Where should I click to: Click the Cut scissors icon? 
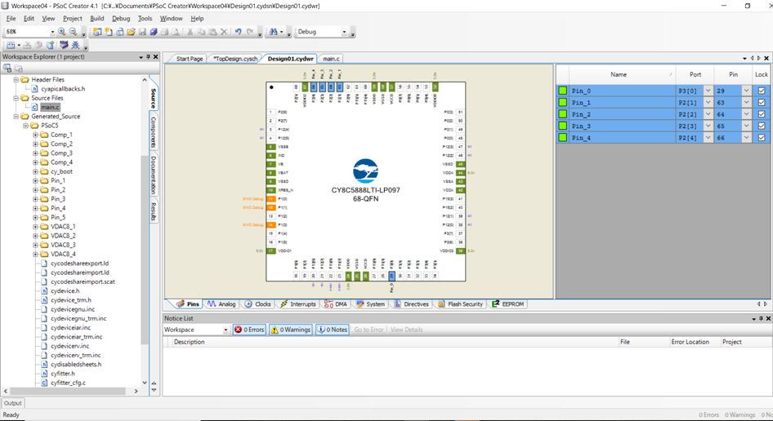(190, 32)
